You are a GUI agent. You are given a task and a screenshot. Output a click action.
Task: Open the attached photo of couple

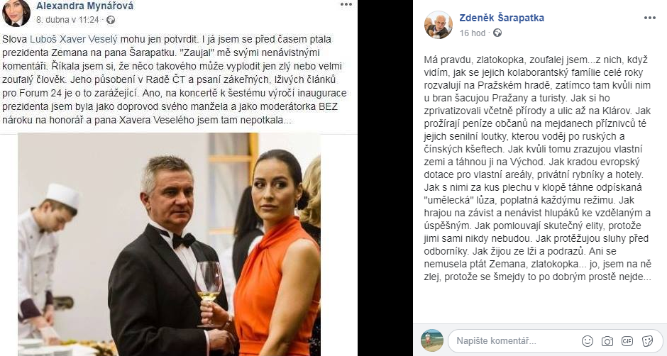(x=169, y=244)
